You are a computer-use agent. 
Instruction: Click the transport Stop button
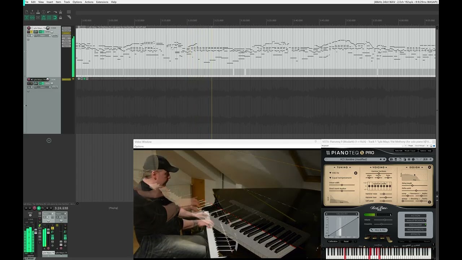pyautogui.click(x=47, y=208)
